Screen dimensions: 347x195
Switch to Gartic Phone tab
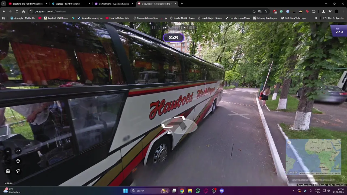click(x=114, y=4)
